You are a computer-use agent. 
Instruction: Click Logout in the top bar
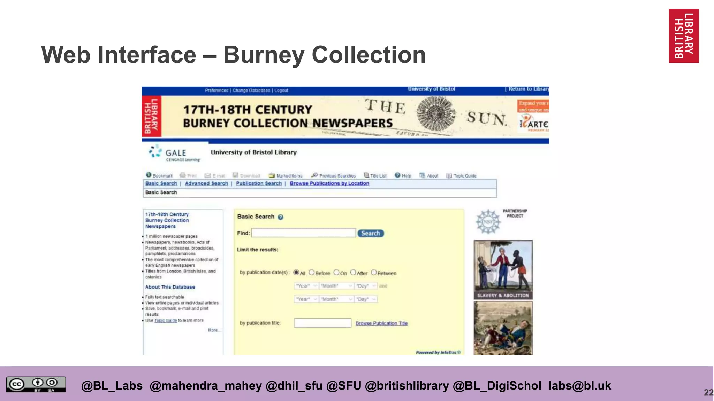click(281, 91)
